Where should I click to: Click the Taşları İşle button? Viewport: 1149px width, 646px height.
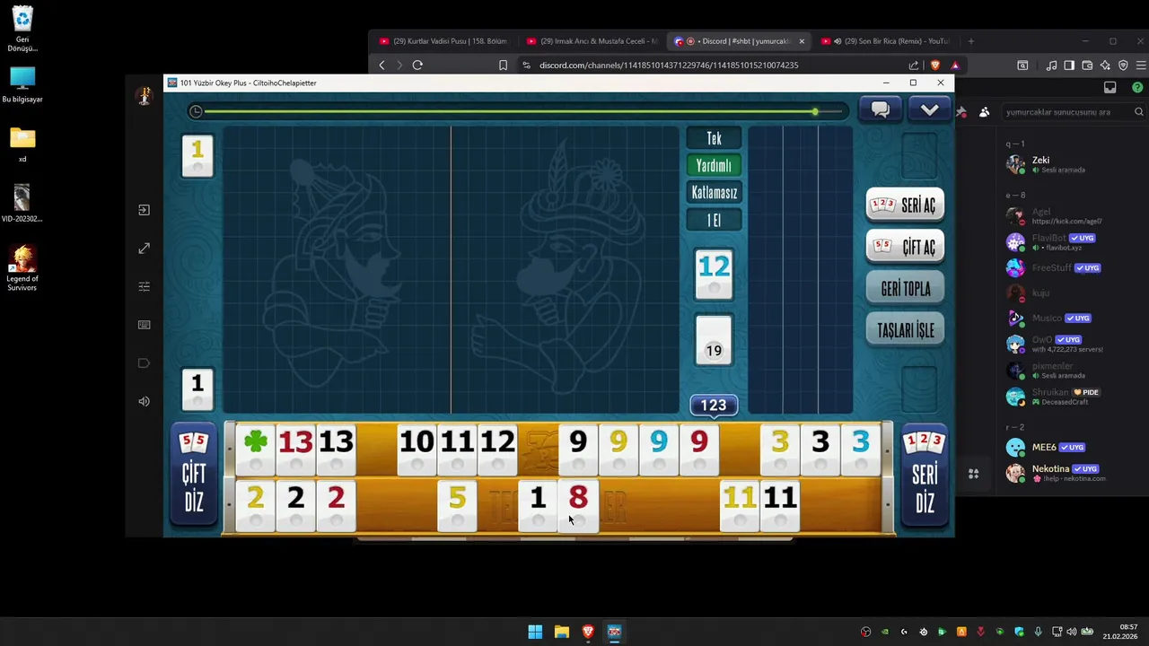pos(905,330)
